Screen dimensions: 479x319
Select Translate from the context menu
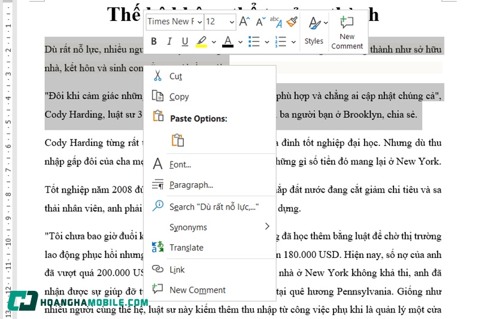point(186,247)
